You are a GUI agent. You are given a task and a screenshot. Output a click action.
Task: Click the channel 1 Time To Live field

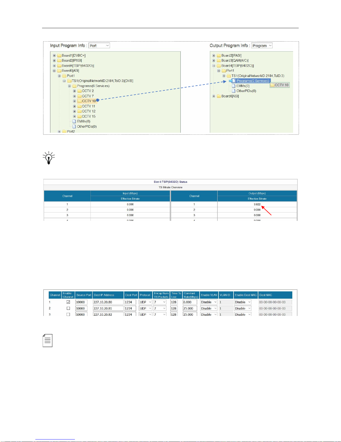tap(174, 302)
